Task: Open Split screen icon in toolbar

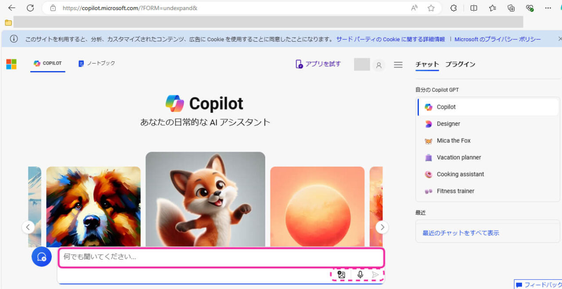Action: pyautogui.click(x=474, y=8)
